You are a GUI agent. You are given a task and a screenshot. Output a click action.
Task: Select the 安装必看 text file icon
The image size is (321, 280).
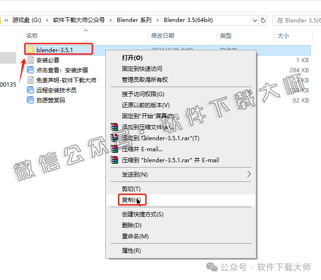pyautogui.click(x=31, y=60)
